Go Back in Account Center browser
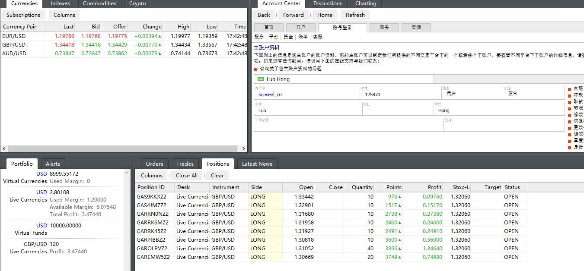The width and height of the screenshot is (584, 271). (x=264, y=15)
